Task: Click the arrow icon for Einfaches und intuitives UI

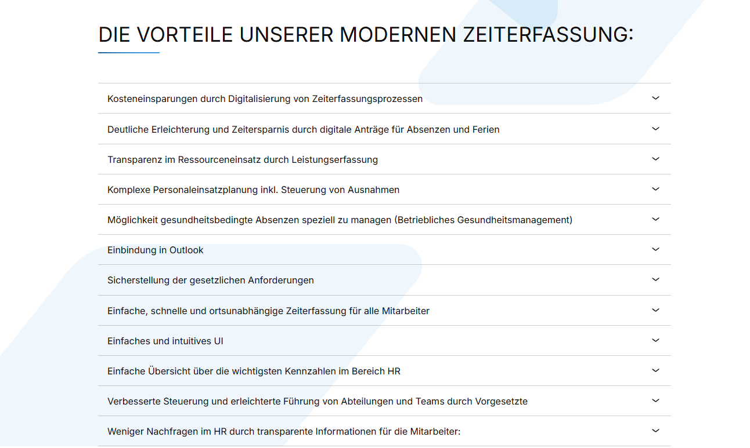Action: point(655,341)
